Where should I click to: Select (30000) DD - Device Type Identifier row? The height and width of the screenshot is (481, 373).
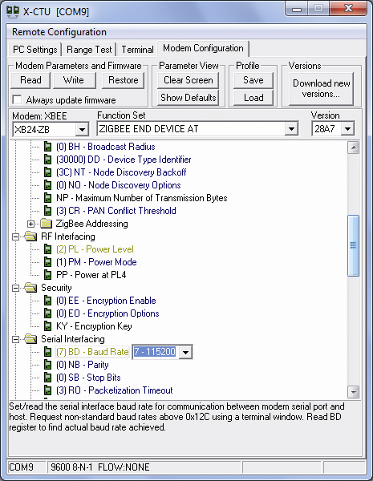(x=124, y=160)
